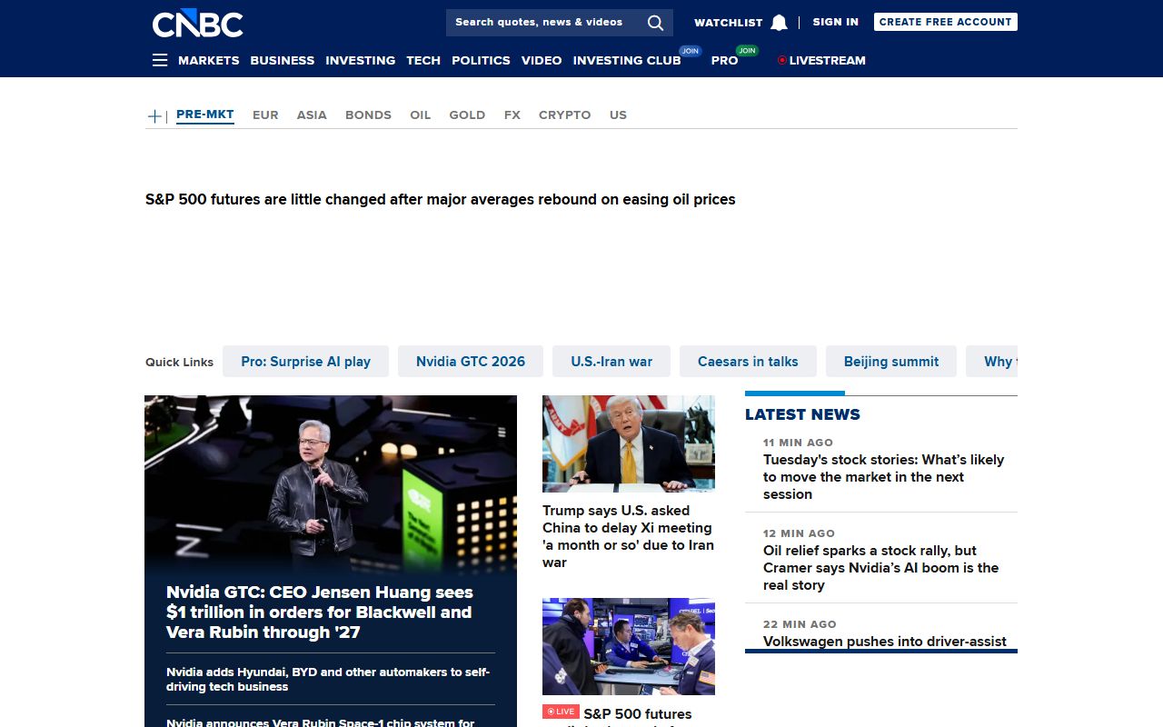Select the U.S.-Iran war quick link
This screenshot has height=727, width=1163.
611,362
